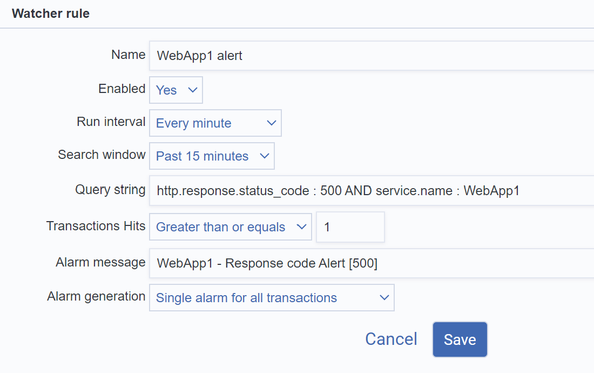
Task: Open the Enabled dropdown showing Yes
Action: coord(176,90)
